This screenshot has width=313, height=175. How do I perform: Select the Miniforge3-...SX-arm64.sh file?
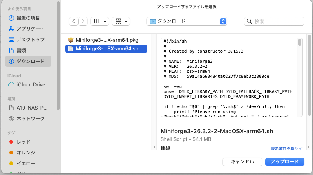click(x=106, y=49)
